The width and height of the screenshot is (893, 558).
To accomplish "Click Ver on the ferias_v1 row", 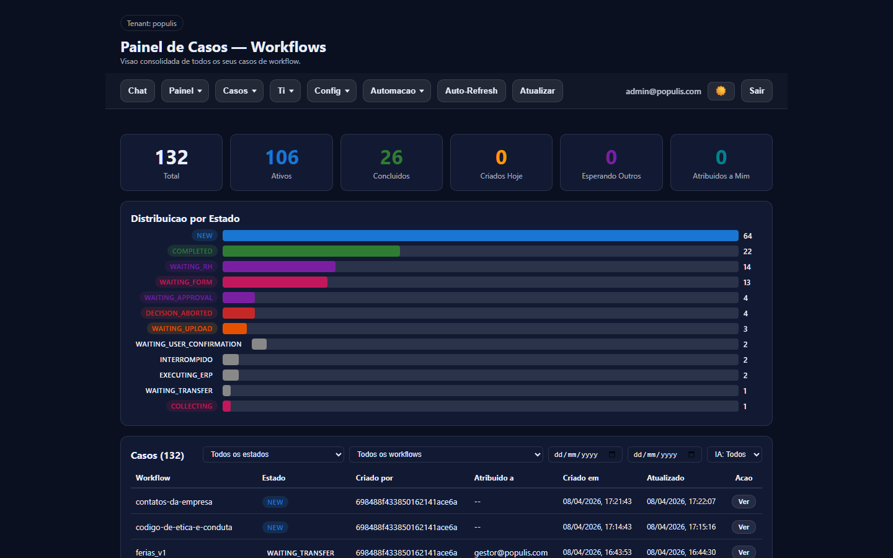I will pos(743,552).
